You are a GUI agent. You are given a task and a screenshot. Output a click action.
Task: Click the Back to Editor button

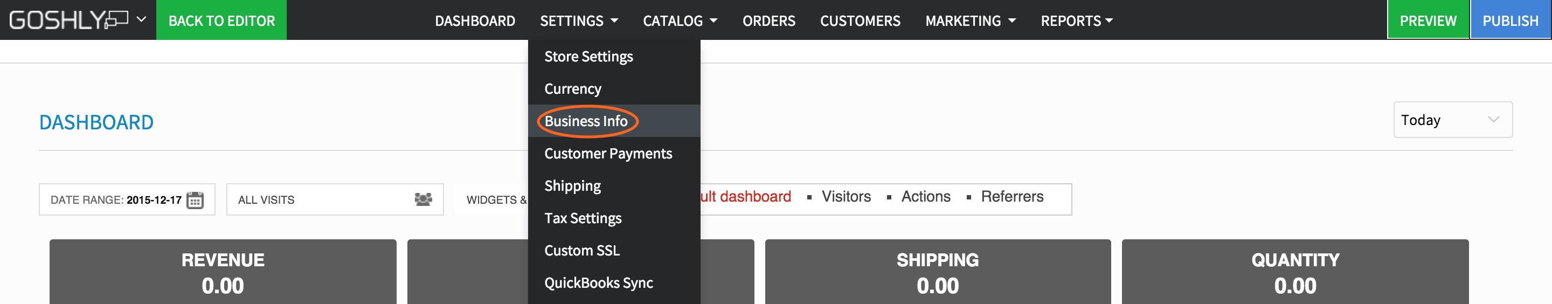(x=221, y=20)
